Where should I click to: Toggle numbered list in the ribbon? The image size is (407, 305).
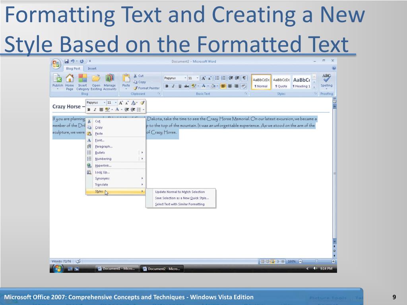(223, 78)
